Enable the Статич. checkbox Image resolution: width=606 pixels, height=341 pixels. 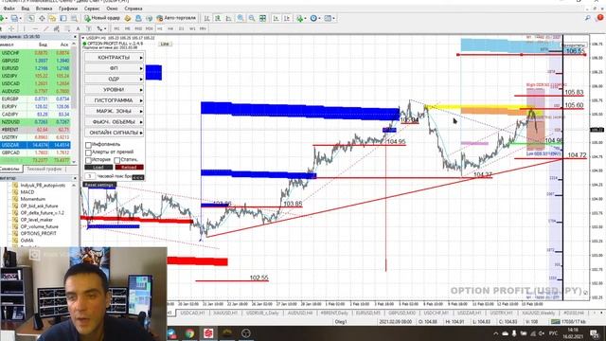click(117, 160)
